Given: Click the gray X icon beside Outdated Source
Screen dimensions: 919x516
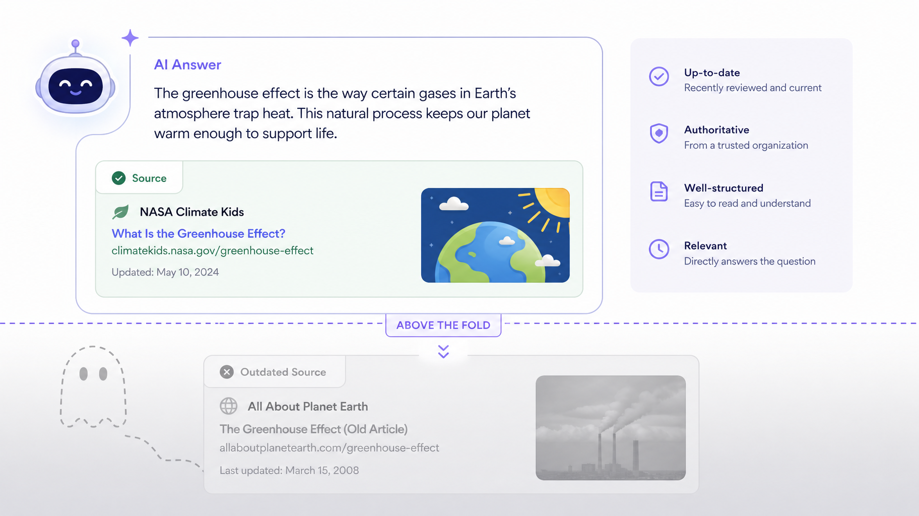Looking at the screenshot, I should (x=227, y=372).
